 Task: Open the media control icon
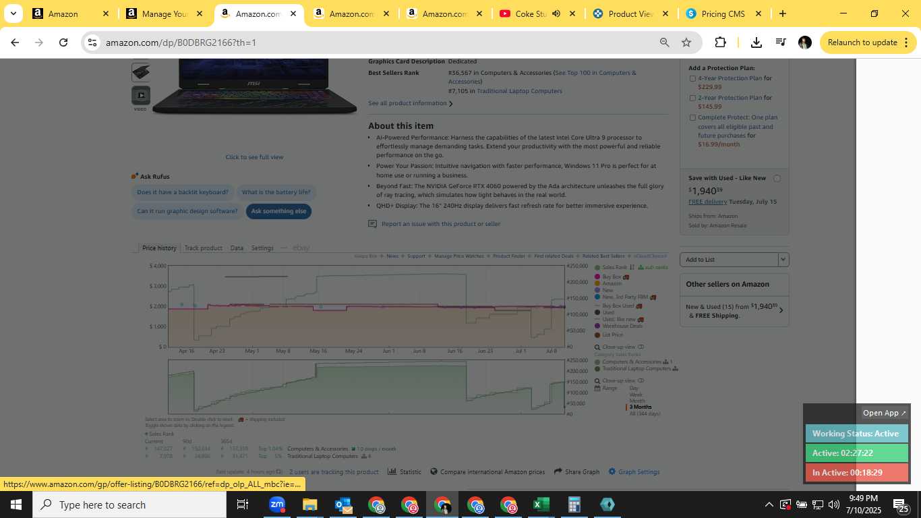(781, 42)
